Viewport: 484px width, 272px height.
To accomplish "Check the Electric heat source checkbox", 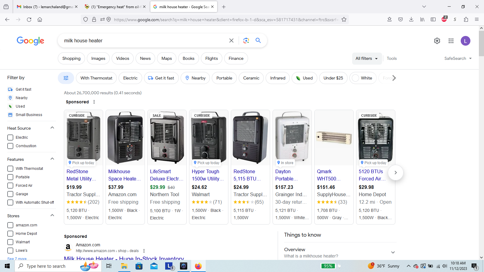I will (x=10, y=138).
